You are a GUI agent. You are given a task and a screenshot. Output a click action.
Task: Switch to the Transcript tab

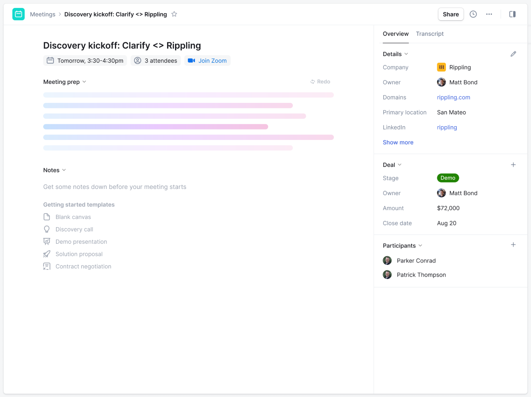(430, 34)
